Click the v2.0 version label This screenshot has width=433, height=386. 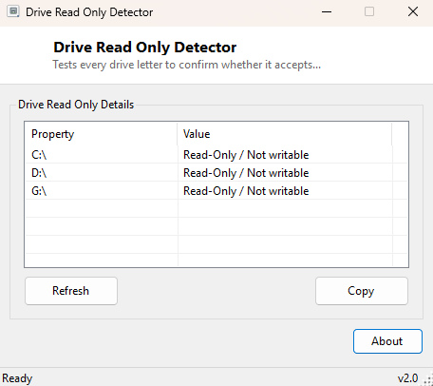pyautogui.click(x=407, y=378)
